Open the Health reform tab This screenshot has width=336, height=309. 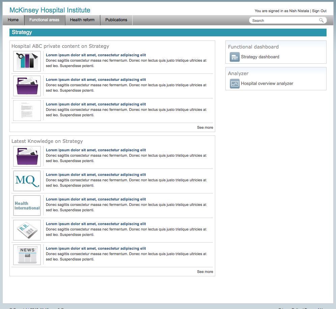click(x=82, y=20)
